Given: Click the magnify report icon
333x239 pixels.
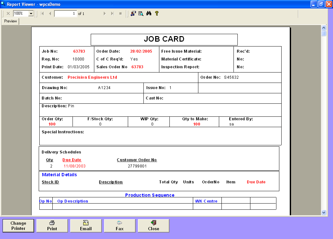Looking at the screenshot, I should [140, 14].
